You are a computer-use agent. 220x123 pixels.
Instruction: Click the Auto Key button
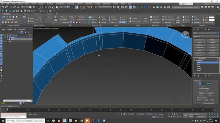[191, 114]
